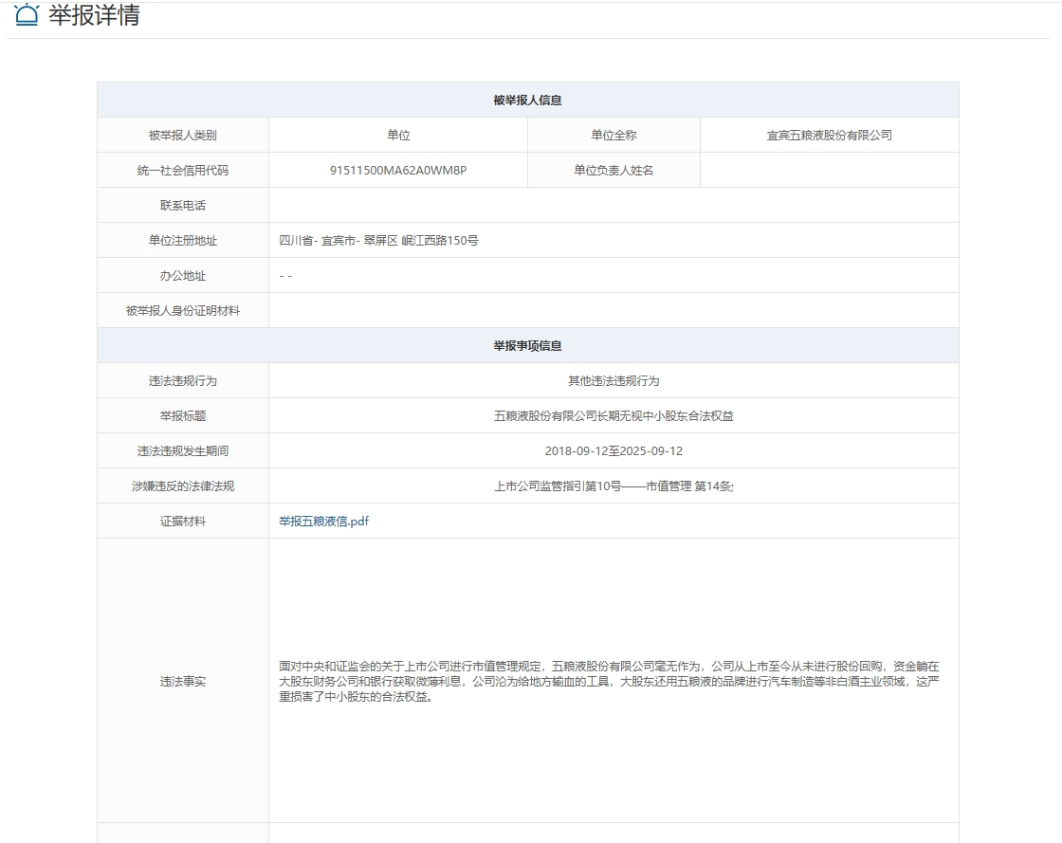Image resolution: width=1062 pixels, height=843 pixels.
Task: Click the 单位注册地址 label
Action: [x=183, y=240]
